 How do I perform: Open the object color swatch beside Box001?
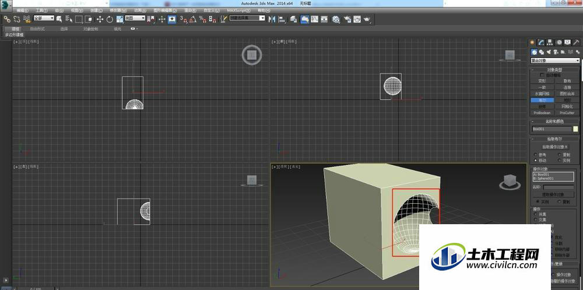click(576, 129)
